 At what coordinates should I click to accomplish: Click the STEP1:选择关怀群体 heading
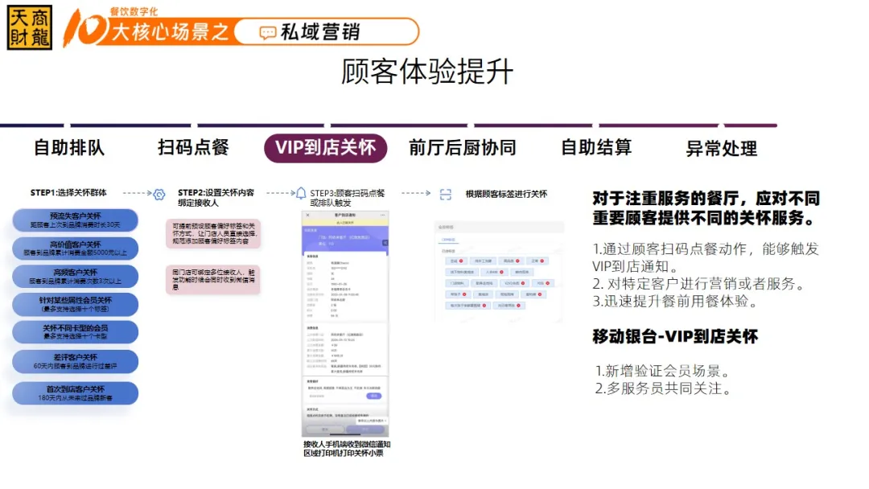(68, 193)
